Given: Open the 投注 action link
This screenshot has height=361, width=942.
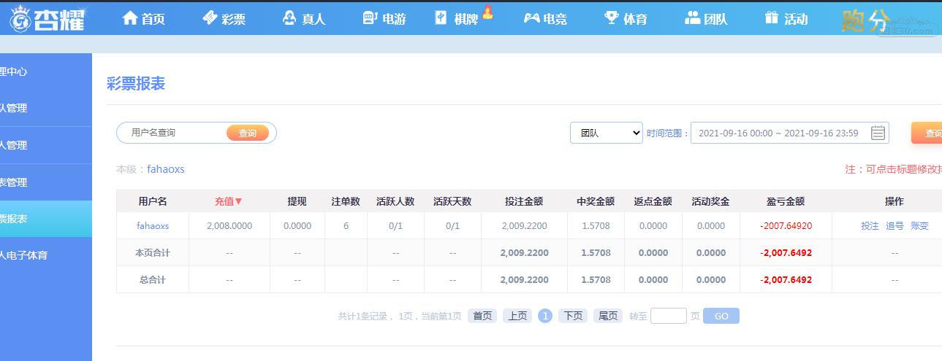Looking at the screenshot, I should 870,226.
